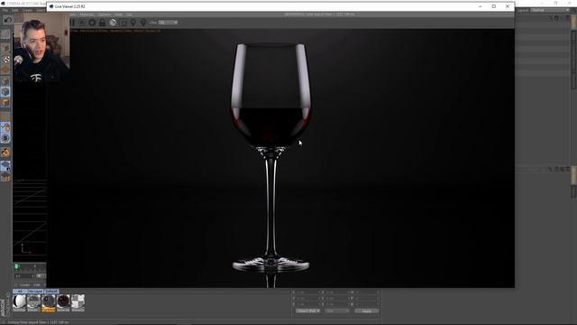Viewport: 577px width, 325px height.
Task: Switch to All tab in material manager
Action: (x=20, y=291)
